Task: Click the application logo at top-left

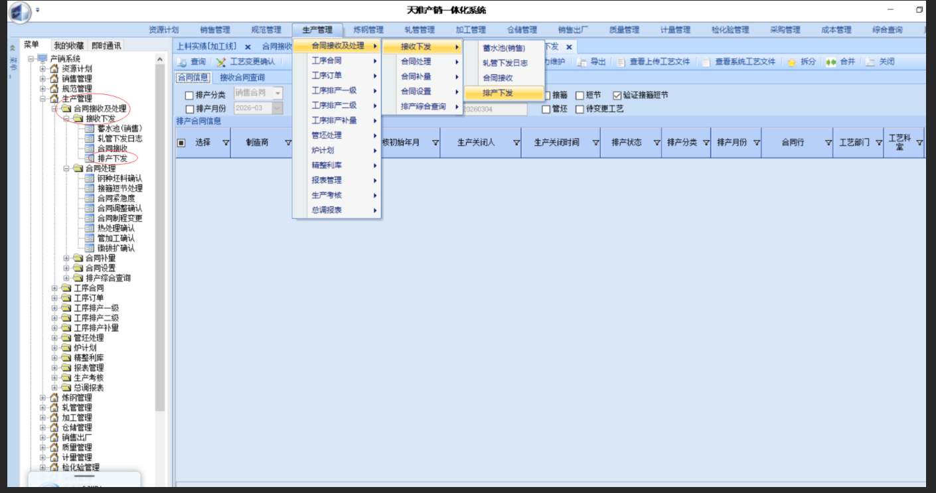Action: click(x=20, y=11)
